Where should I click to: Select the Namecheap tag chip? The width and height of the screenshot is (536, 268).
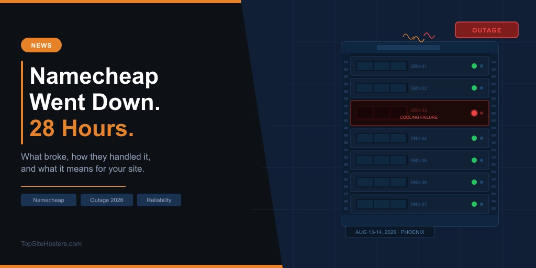pyautogui.click(x=49, y=200)
